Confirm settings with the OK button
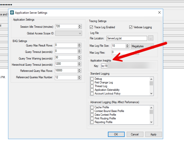184x149 pixels. point(116,134)
